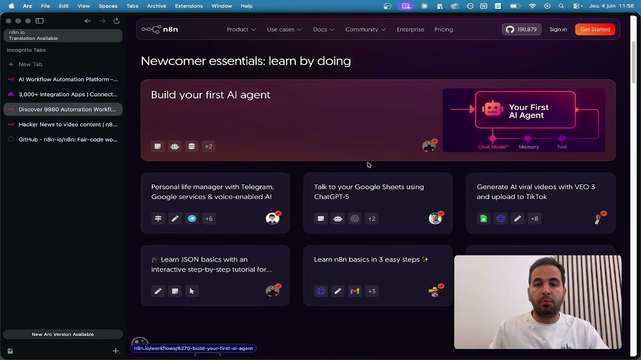Click the Arc forward arrow
The height and width of the screenshot is (360, 641).
click(102, 21)
